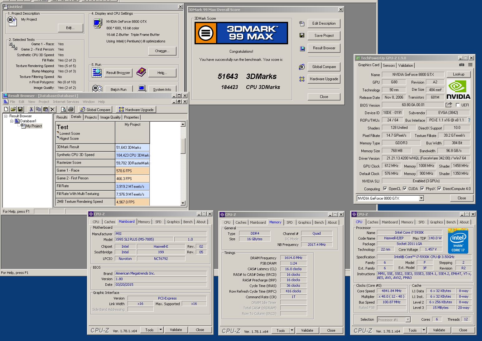Click the Help book icon in Run section
482x341 pixels.
click(141, 72)
